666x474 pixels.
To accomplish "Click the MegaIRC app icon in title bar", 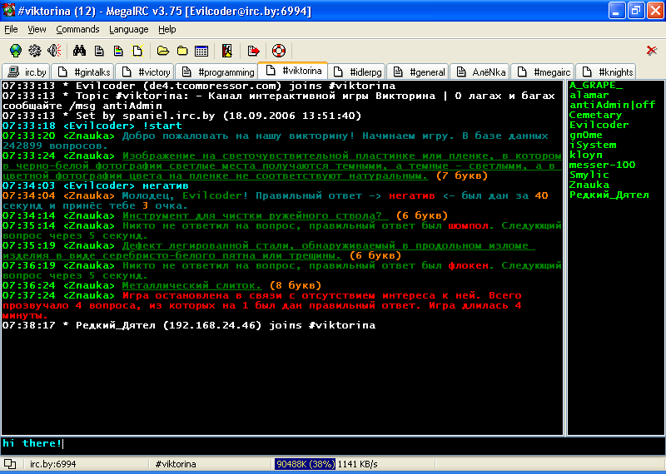I will (x=8, y=10).
